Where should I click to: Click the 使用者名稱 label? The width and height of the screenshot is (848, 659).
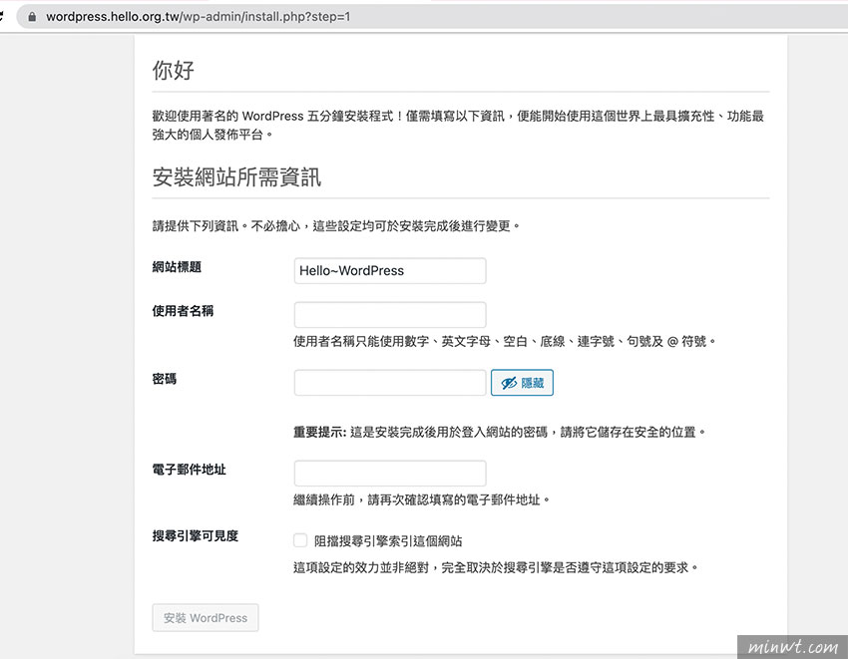tap(183, 311)
